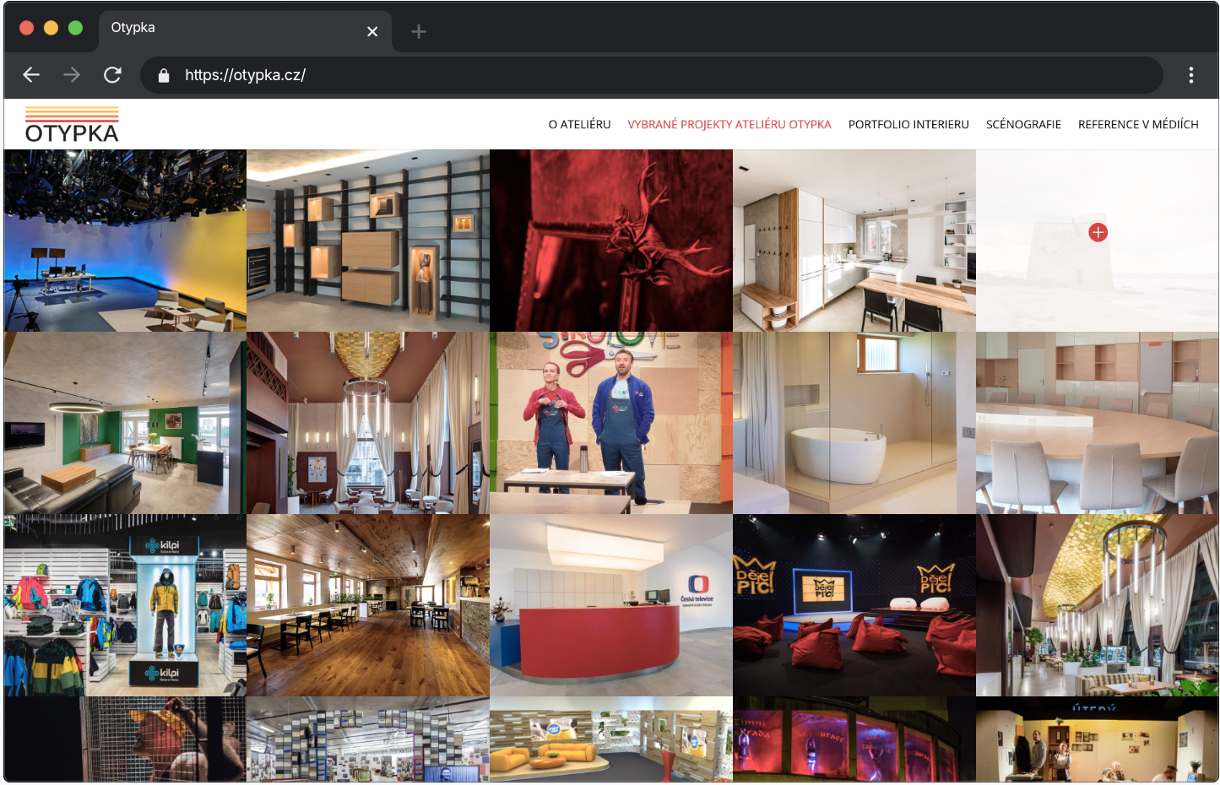1220x785 pixels.
Task: Go to Portfolio interiéru page
Action: point(908,124)
